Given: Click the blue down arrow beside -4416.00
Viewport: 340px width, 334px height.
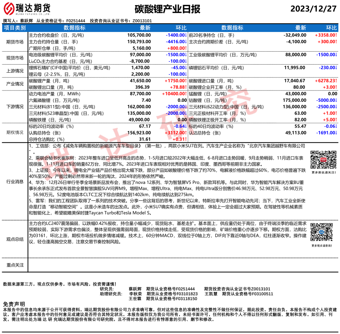Looking at the screenshot, I should coord(186,42).
